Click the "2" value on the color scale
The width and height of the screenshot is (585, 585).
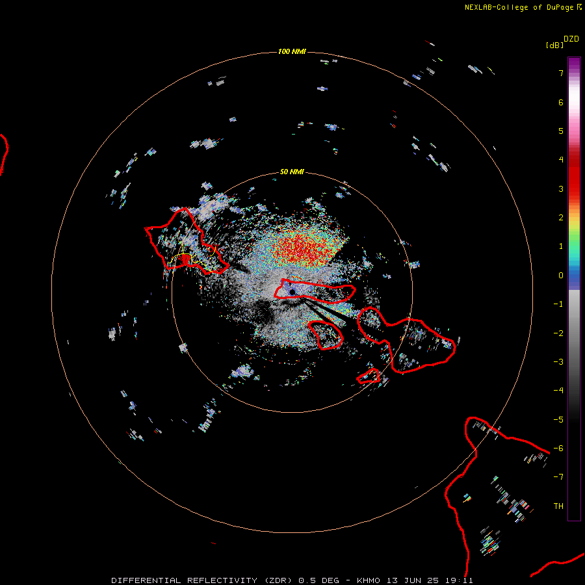(x=561, y=218)
